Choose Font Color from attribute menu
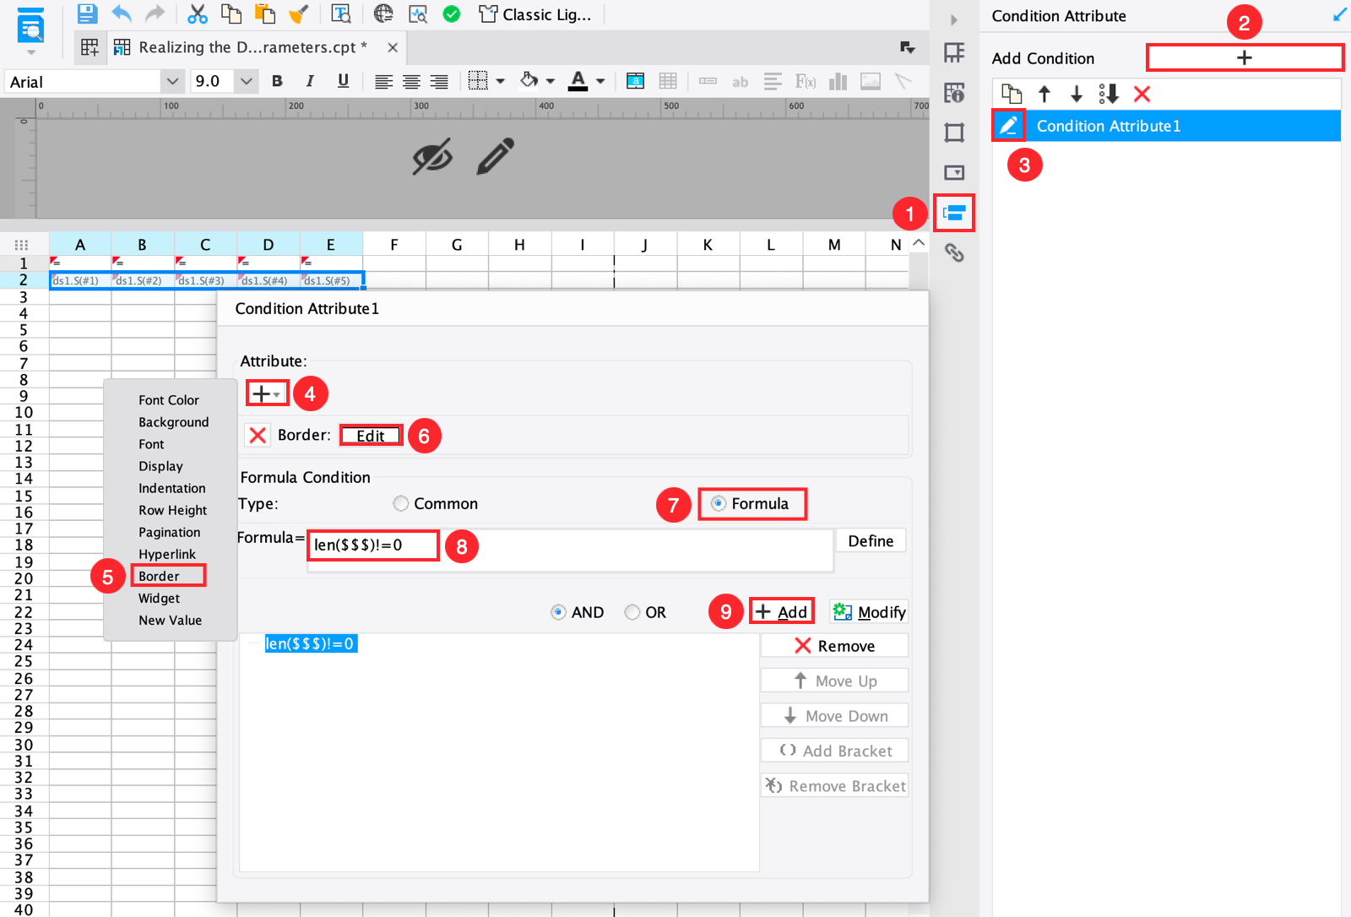 point(169,400)
